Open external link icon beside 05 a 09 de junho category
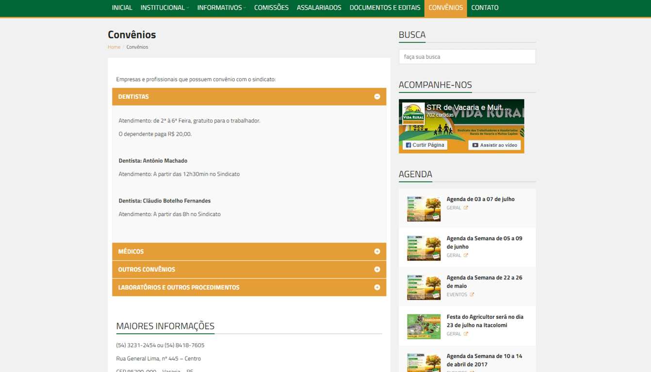This screenshot has width=651, height=372. [466, 255]
